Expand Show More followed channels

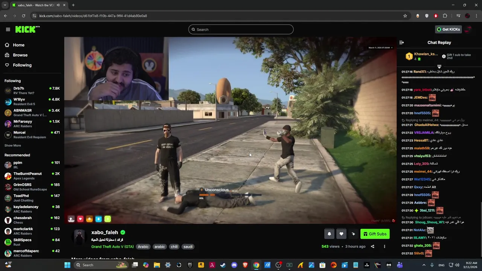click(13, 146)
